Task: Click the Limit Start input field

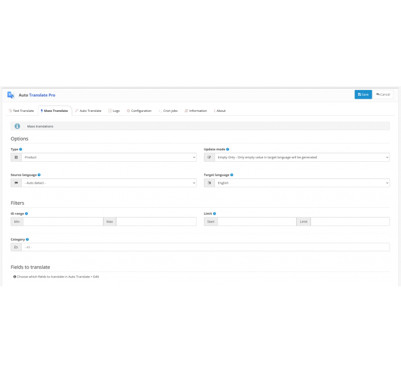Action: coord(257,222)
